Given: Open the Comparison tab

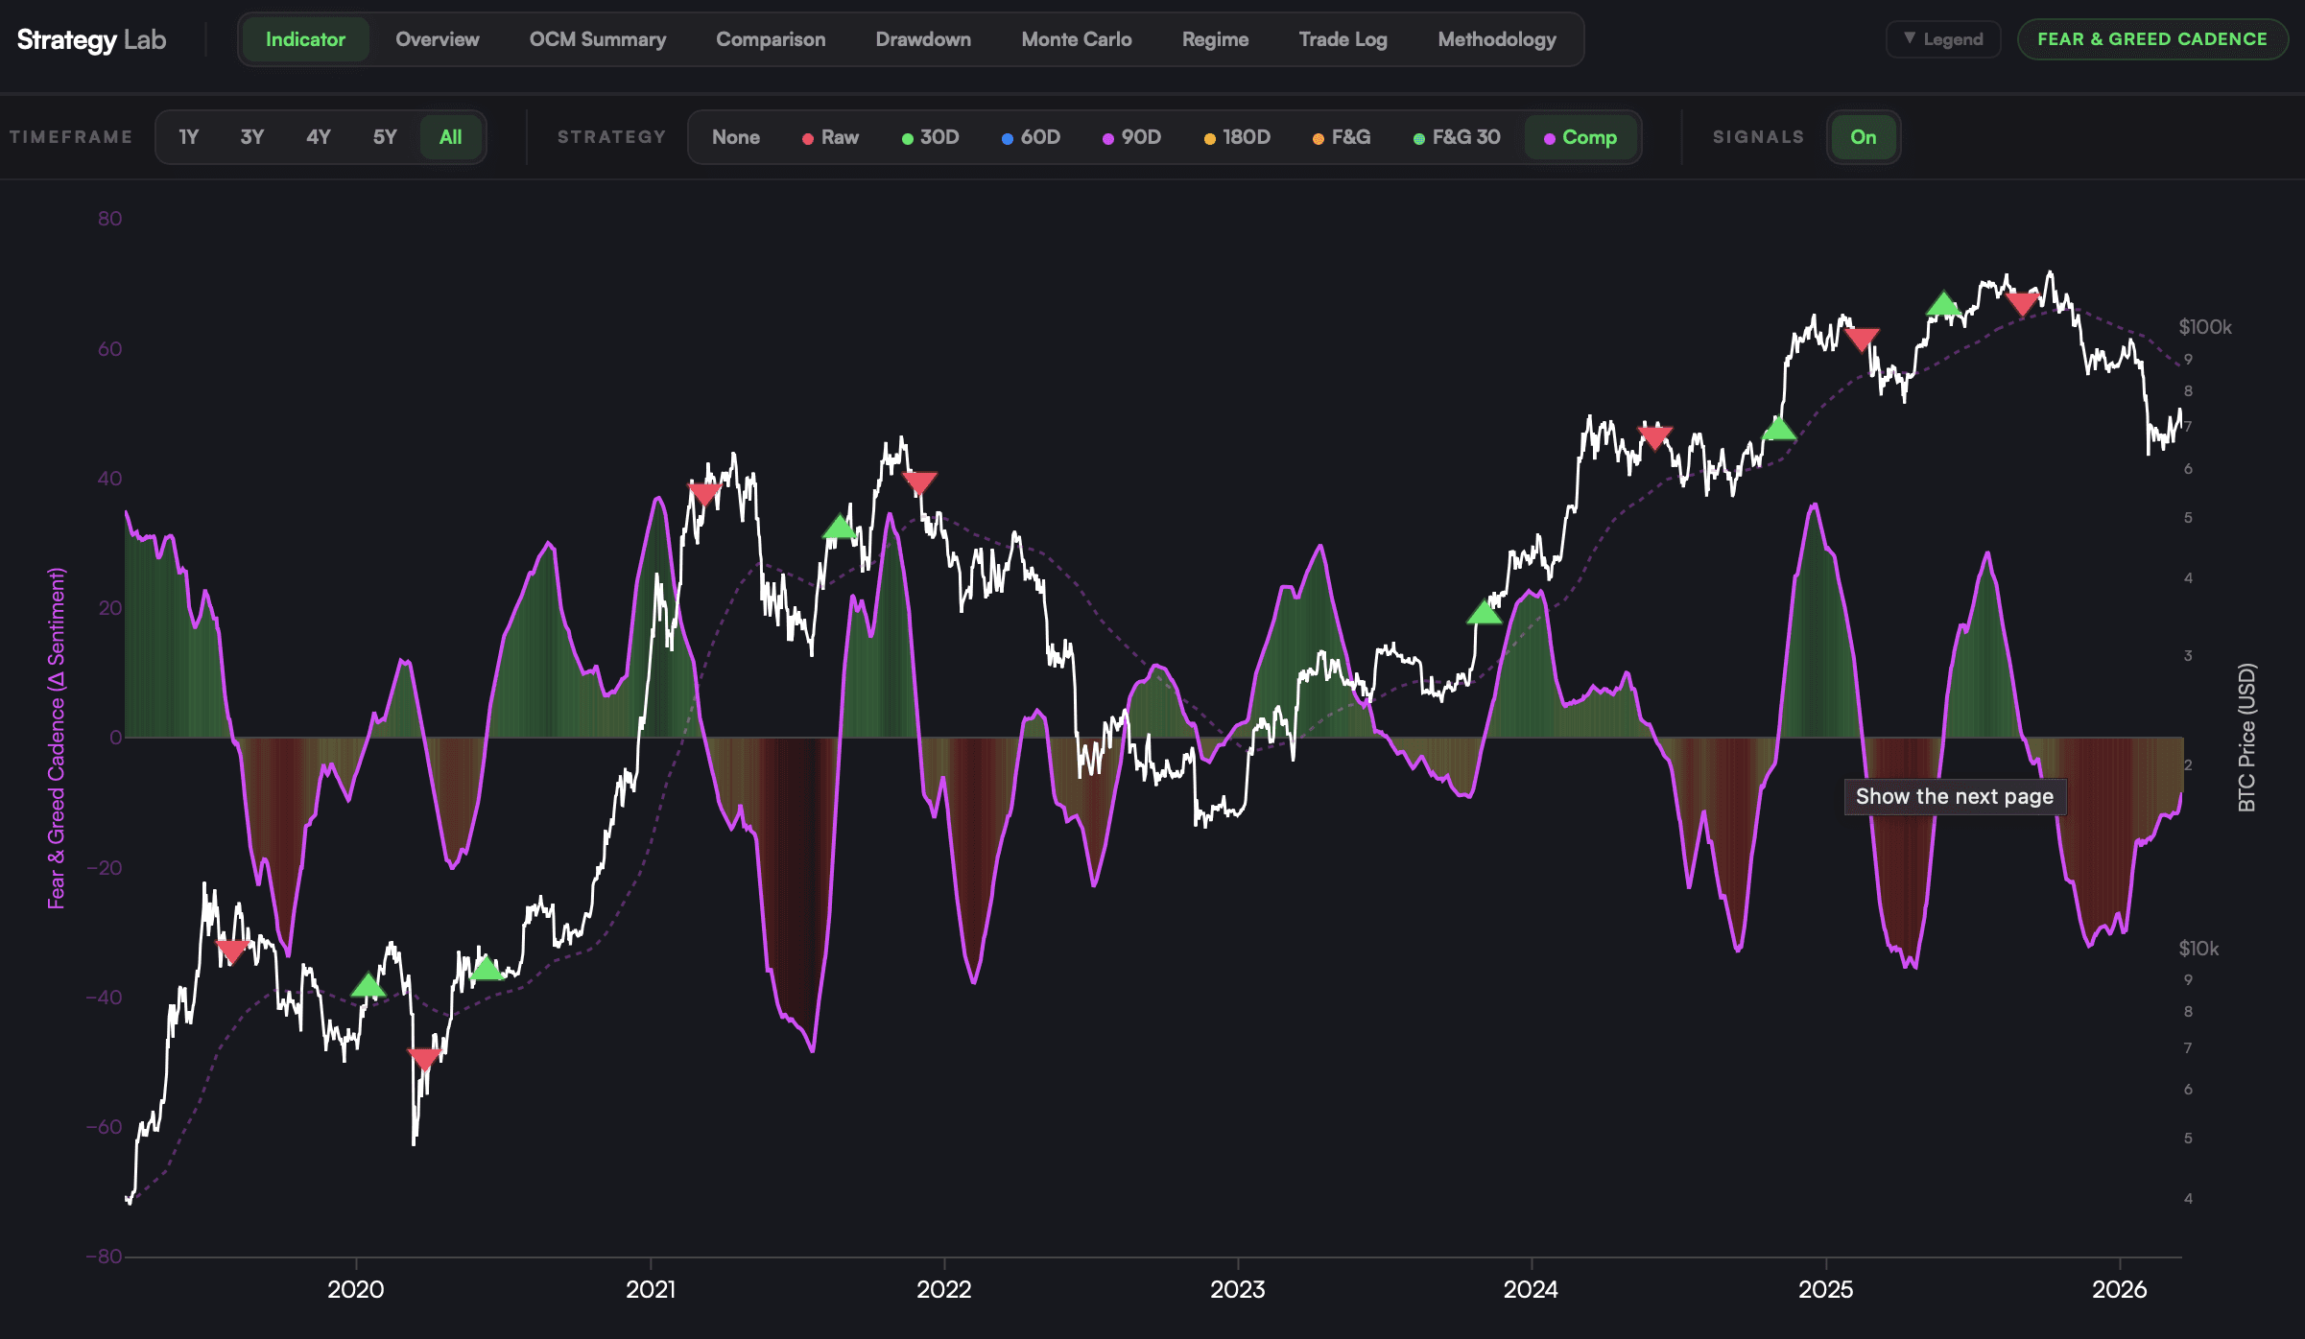Looking at the screenshot, I should pyautogui.click(x=771, y=39).
